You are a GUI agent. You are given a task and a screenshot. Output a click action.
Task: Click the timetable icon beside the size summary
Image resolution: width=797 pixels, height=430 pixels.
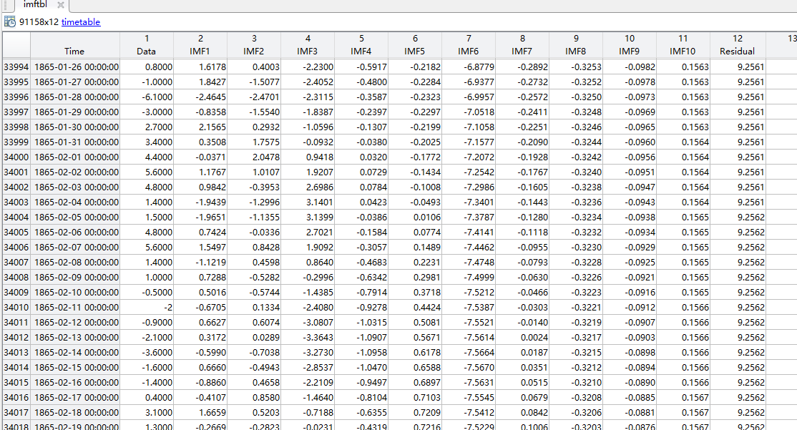pyautogui.click(x=9, y=22)
